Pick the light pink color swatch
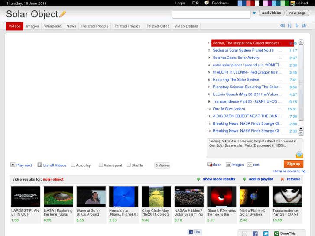The height and width of the screenshot is (236, 315). (x=266, y=3)
